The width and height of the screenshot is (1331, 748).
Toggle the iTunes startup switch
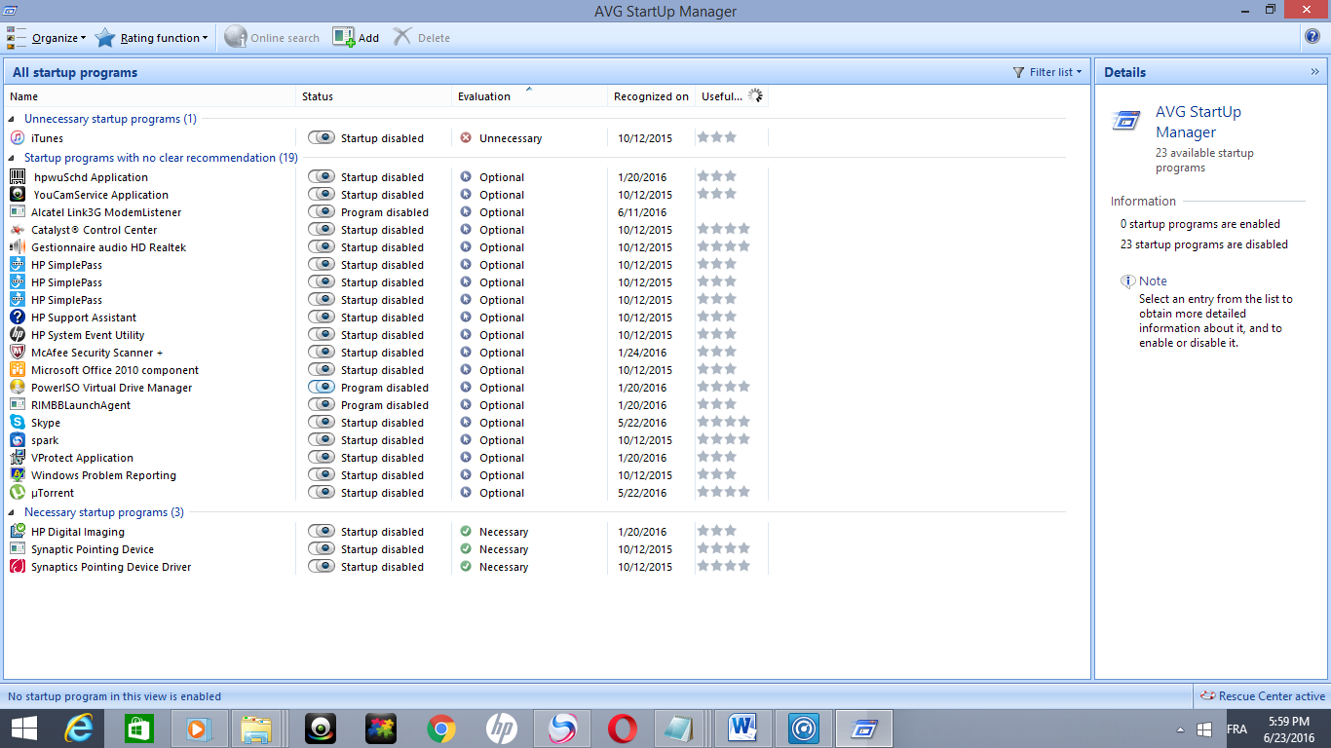[x=322, y=138]
